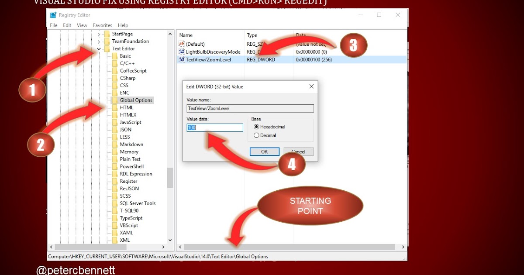Screen dimensions: 524x275
Task: Select the Decimal base option
Action: pos(257,135)
